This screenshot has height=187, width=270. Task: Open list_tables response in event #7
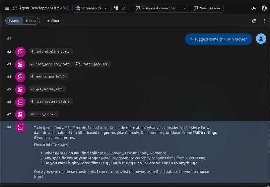pyautogui.click(x=44, y=114)
